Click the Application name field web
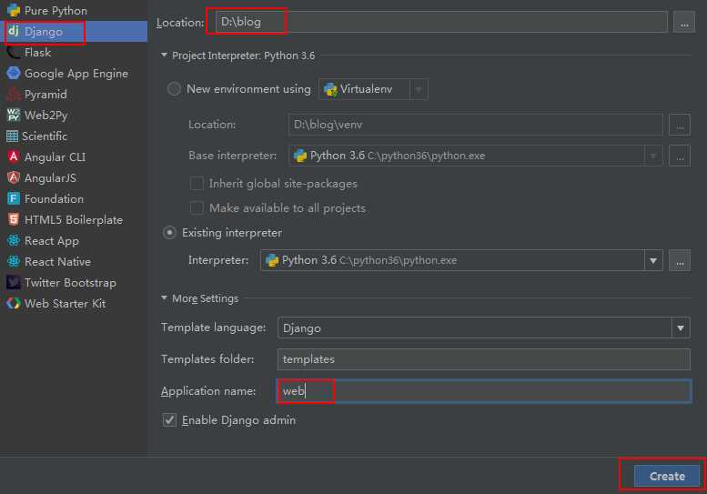707x494 pixels. coord(484,391)
